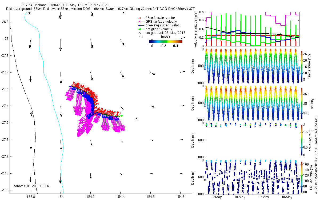Image resolution: width=320 pixels, height=200 pixels.
Task: Click the '-27.9' latitude tick label
Action: (5, 190)
